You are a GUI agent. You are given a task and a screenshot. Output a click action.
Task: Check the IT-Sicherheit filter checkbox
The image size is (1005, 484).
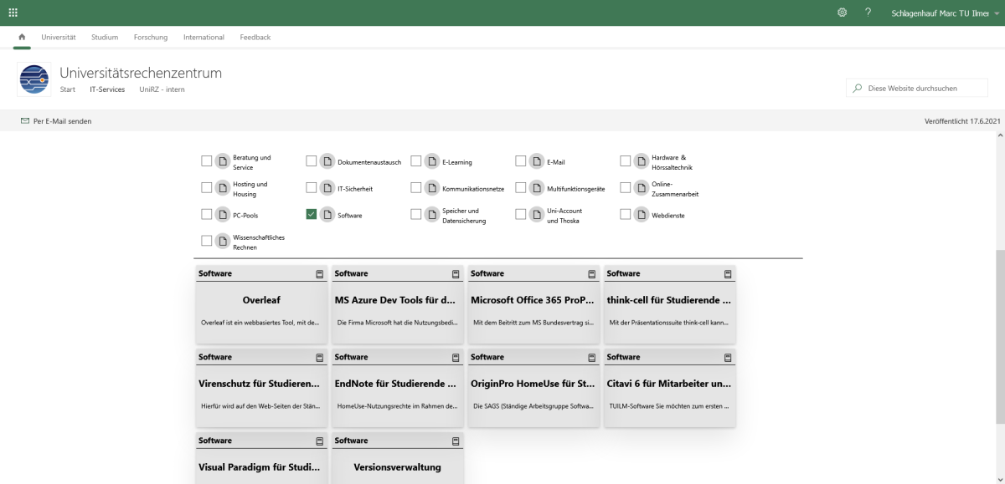312,188
